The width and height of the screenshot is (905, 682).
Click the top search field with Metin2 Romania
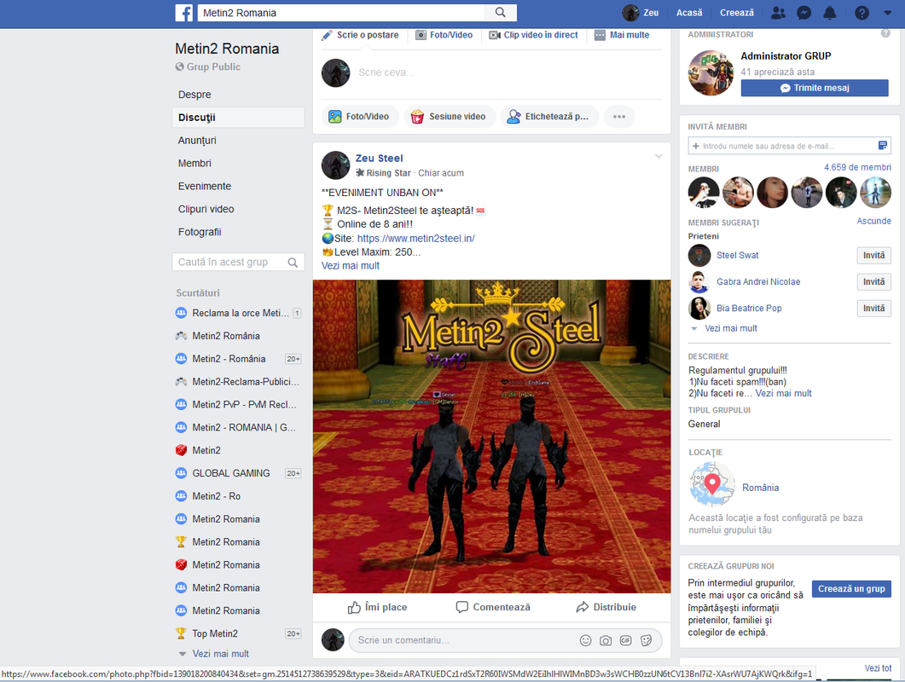tap(340, 13)
